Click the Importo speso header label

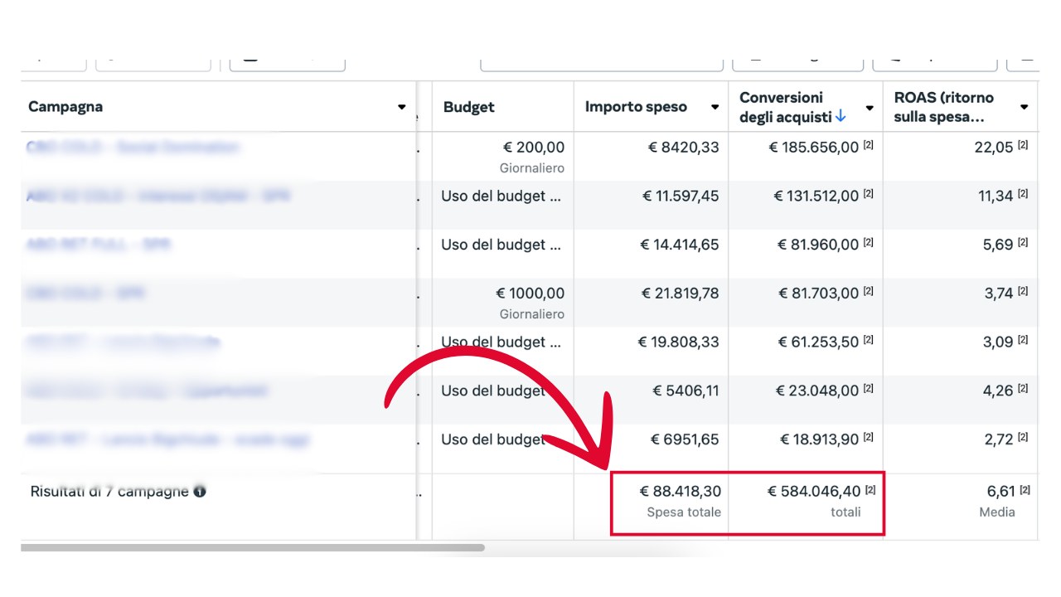pos(636,107)
